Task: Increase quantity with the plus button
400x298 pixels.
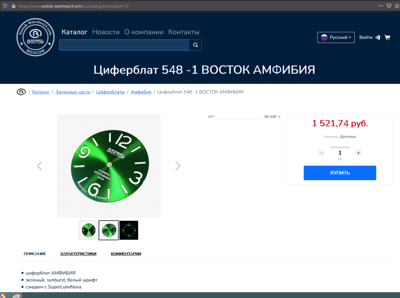Action: click(358, 153)
